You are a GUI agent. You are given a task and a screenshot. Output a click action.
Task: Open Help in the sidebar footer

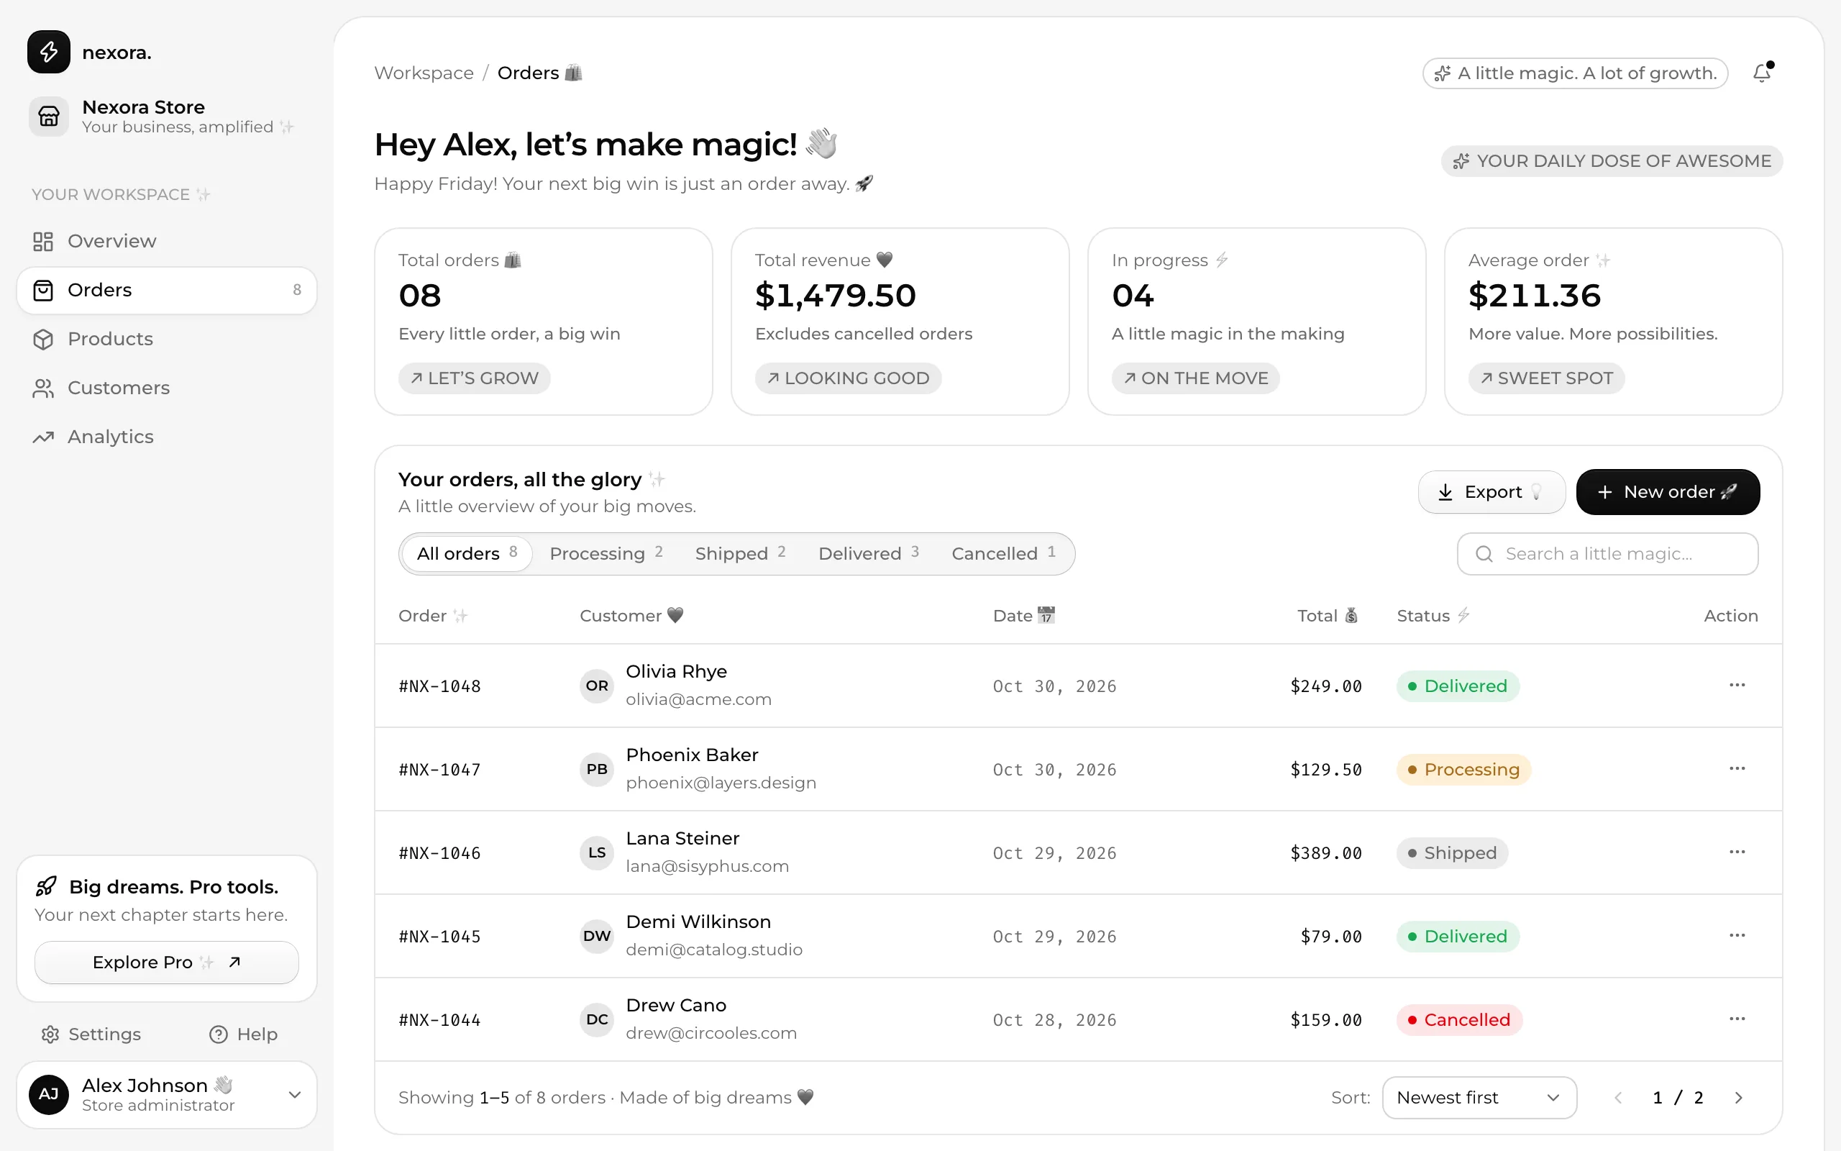click(x=244, y=1034)
